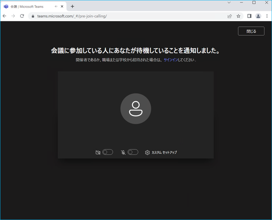272x220 pixels.
Task: Click the user avatar placeholder in the preview
Action: 136,109
